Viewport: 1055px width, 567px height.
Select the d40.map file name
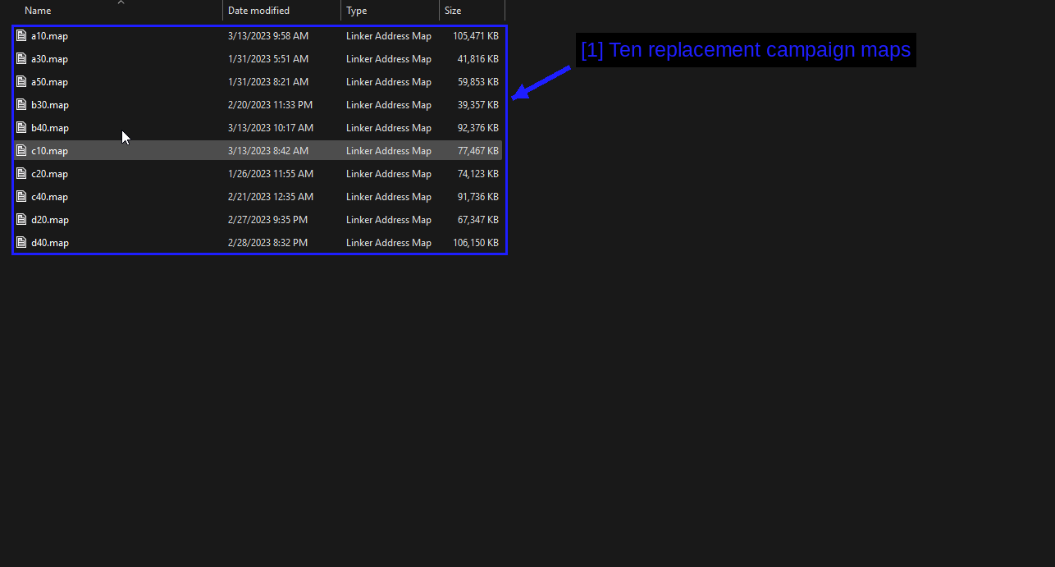pos(50,243)
